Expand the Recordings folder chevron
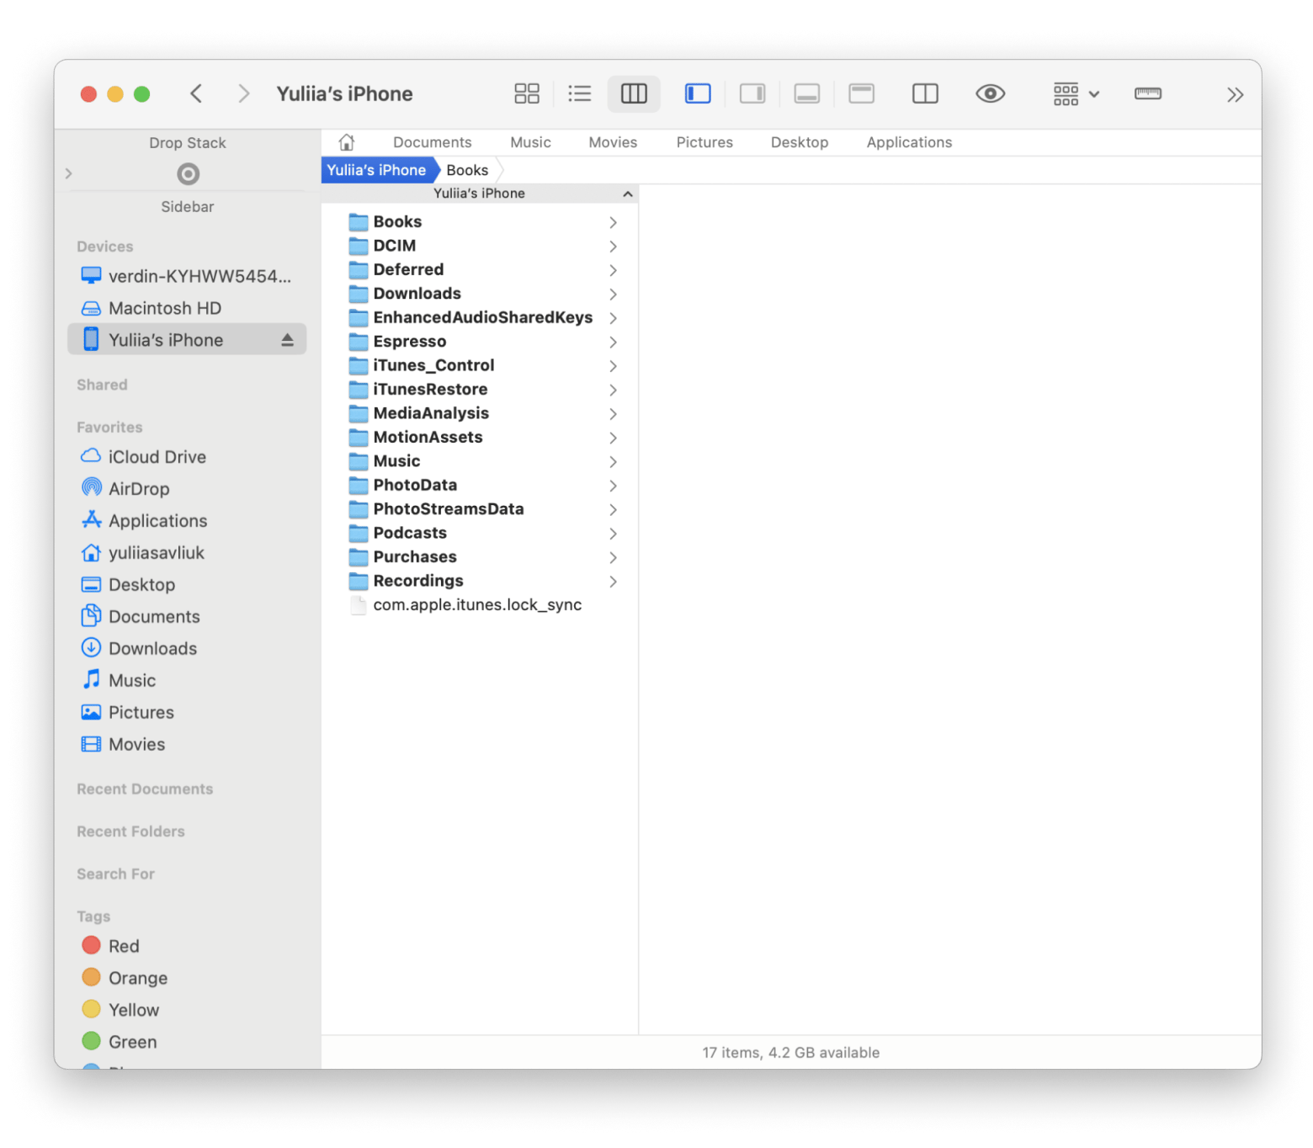 [x=613, y=582]
